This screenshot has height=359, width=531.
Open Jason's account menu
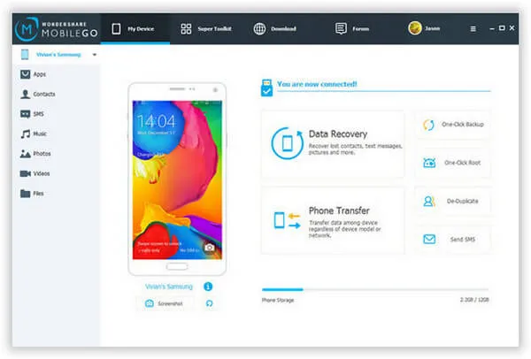[427, 28]
